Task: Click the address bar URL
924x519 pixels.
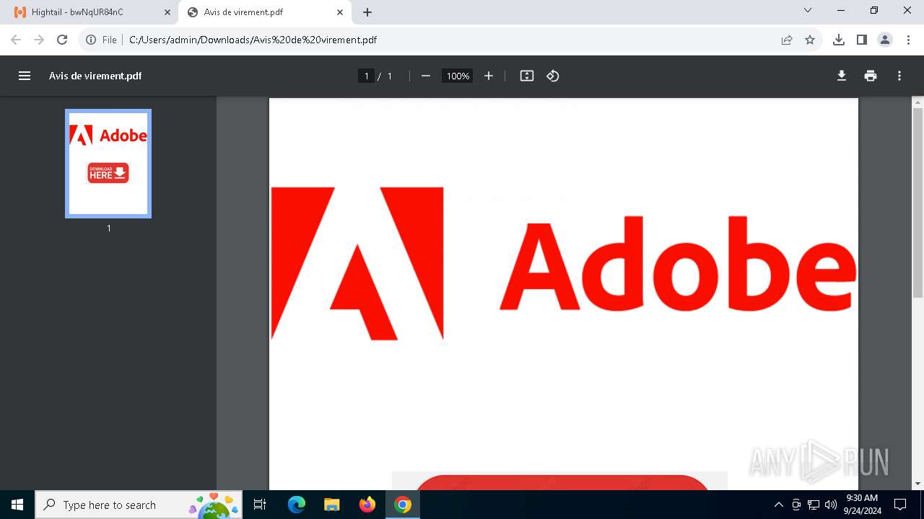Action: click(253, 40)
